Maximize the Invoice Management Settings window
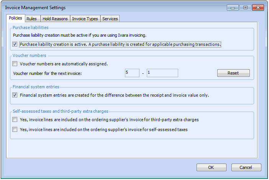 click(244, 8)
